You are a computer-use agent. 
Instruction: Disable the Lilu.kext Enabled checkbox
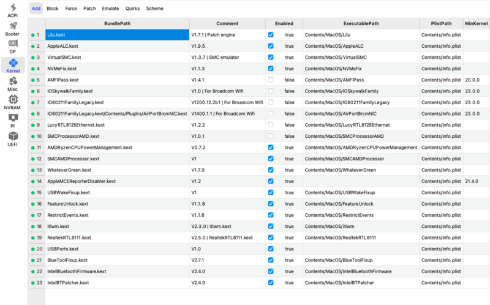[x=271, y=35]
